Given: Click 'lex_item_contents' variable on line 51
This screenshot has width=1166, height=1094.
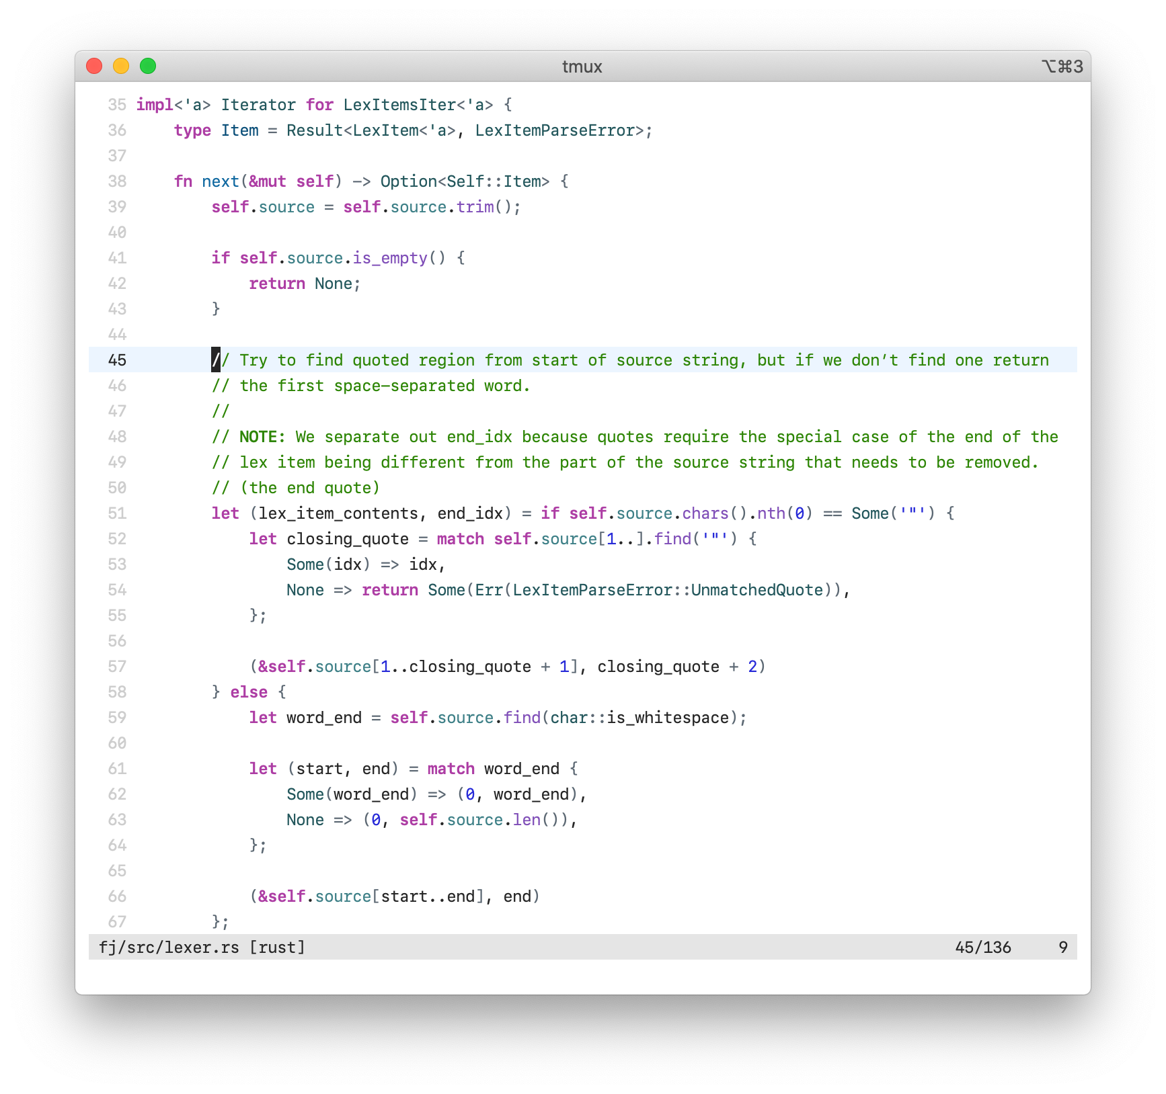Looking at the screenshot, I should (338, 513).
